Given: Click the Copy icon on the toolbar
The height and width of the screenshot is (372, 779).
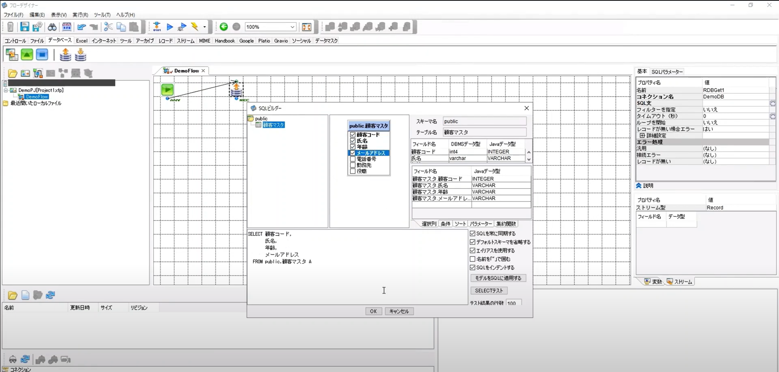Looking at the screenshot, I should tap(121, 27).
